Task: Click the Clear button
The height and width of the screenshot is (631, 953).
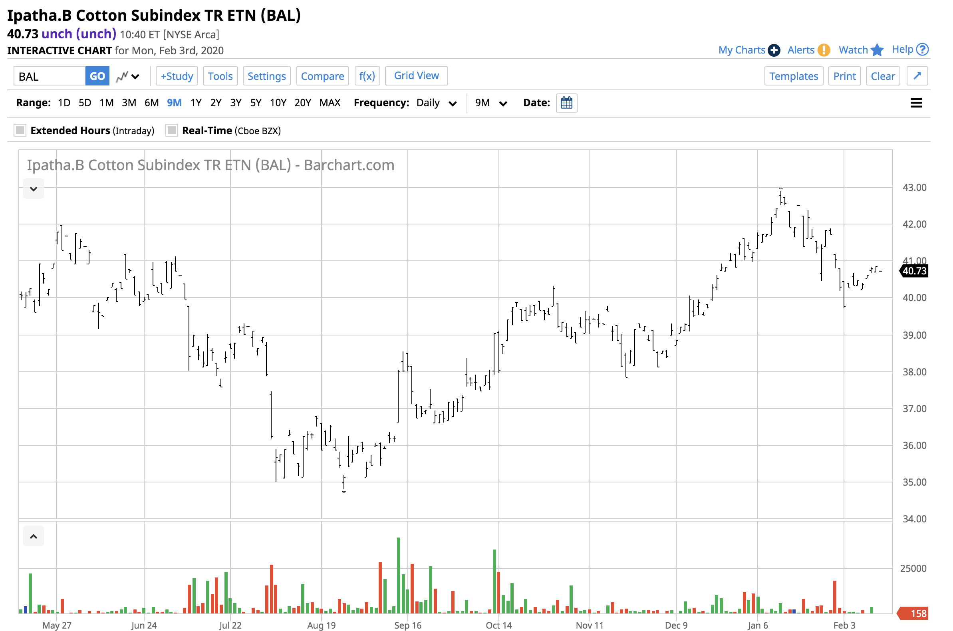Action: click(x=883, y=76)
